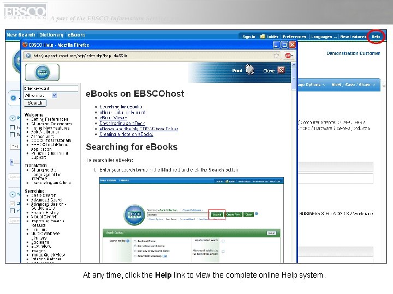Click the Close text in Help header
Screen dimensions: 393x294
pos(269,71)
